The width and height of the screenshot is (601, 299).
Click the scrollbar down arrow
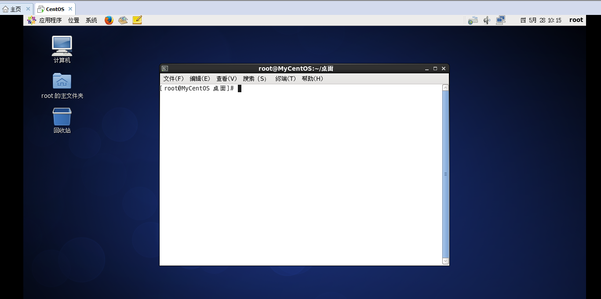[445, 261]
